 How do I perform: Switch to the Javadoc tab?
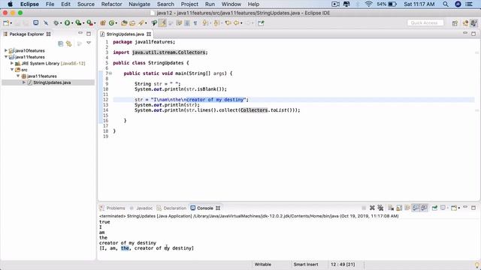(x=141, y=208)
